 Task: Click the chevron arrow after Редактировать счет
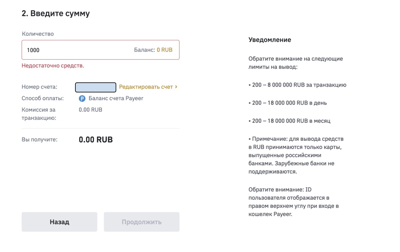click(176, 87)
